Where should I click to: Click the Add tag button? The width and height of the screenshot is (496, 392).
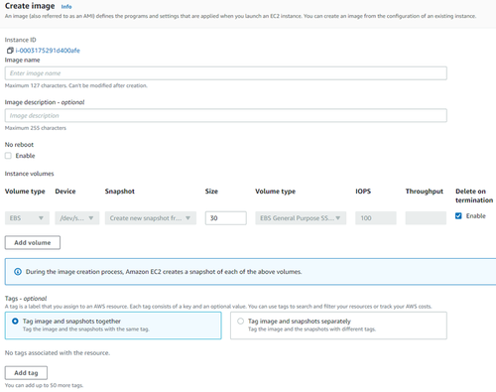coord(26,373)
